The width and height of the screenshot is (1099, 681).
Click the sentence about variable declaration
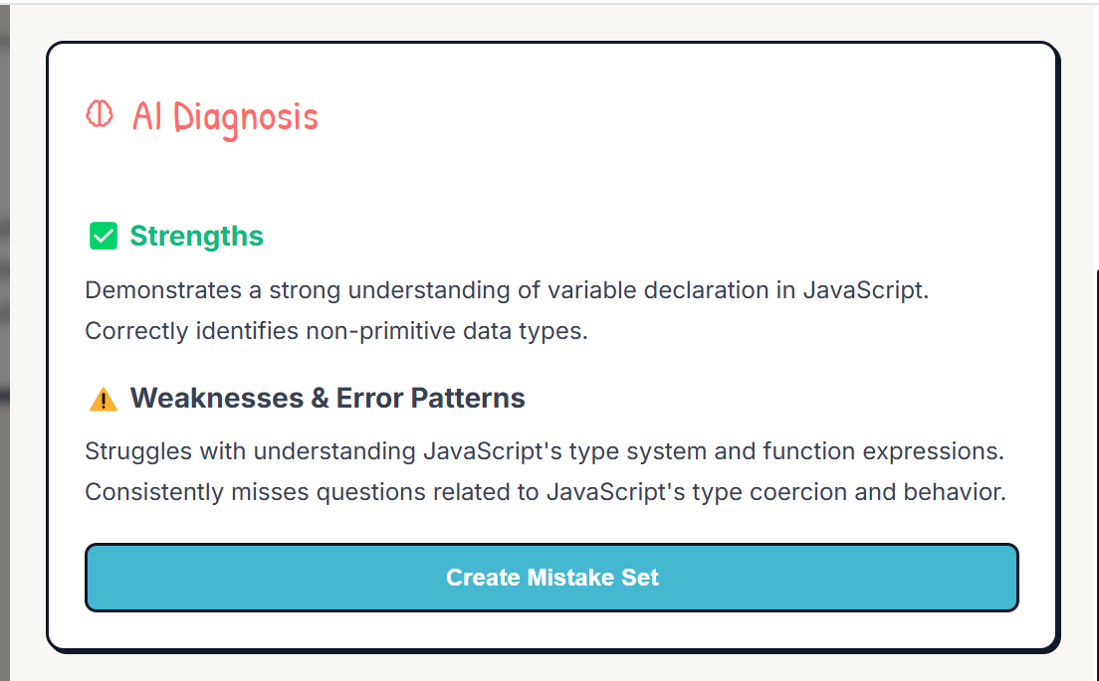point(507,289)
